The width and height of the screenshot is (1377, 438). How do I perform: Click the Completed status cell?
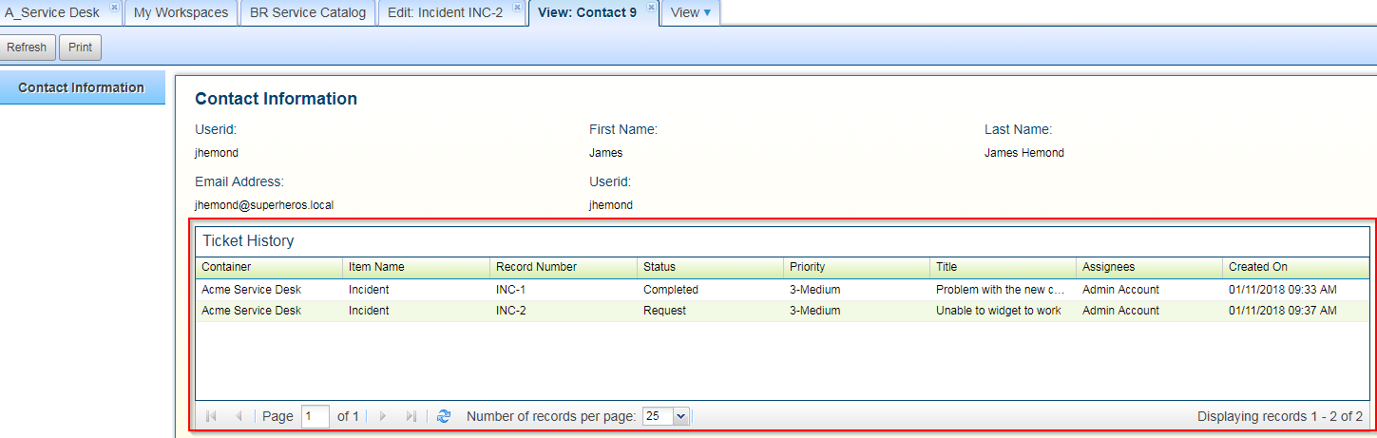pos(710,290)
